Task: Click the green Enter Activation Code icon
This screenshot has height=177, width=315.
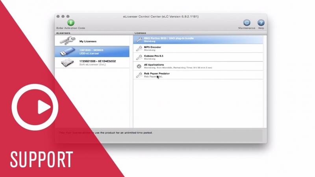Action: (71, 23)
